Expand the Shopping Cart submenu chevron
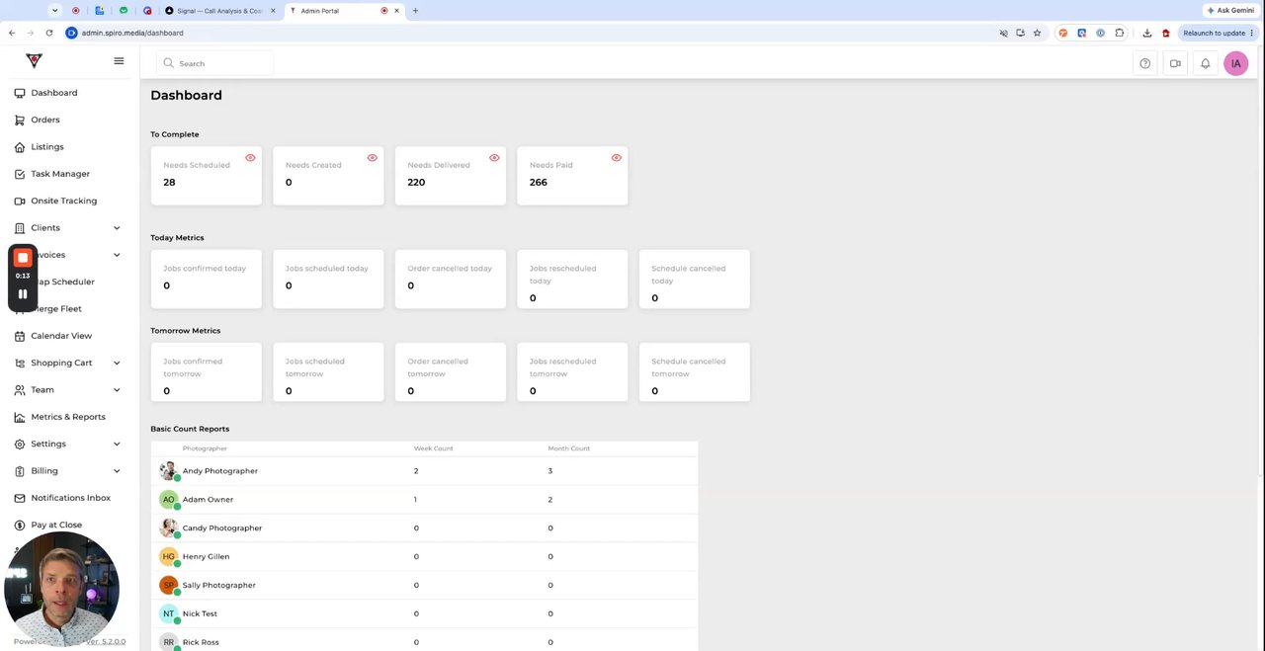Image resolution: width=1265 pixels, height=651 pixels. coord(117,363)
